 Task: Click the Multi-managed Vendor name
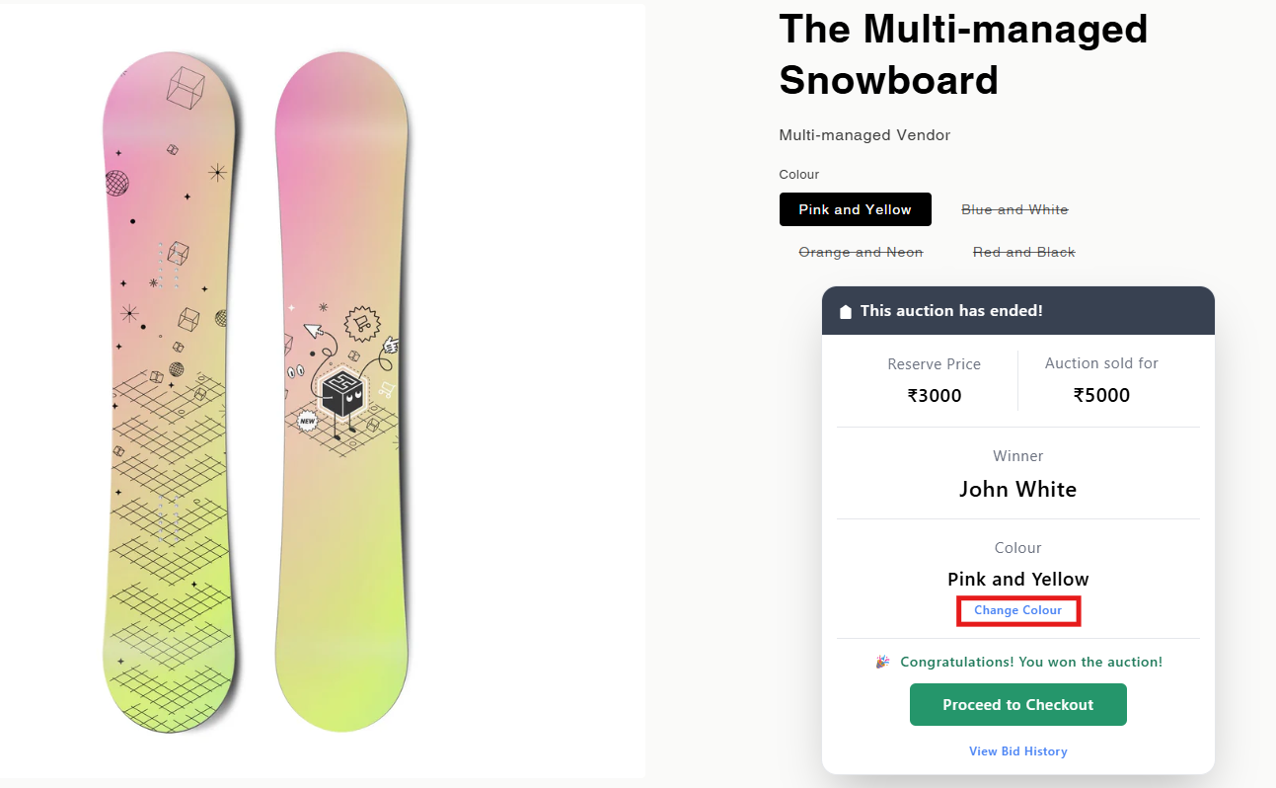pyautogui.click(x=864, y=135)
